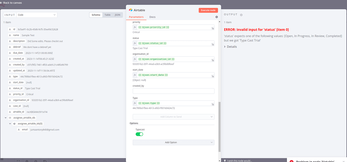Zoom in using the plus icon on canvas toolbar
This screenshot has width=347, height=162.
(x=27, y=161)
